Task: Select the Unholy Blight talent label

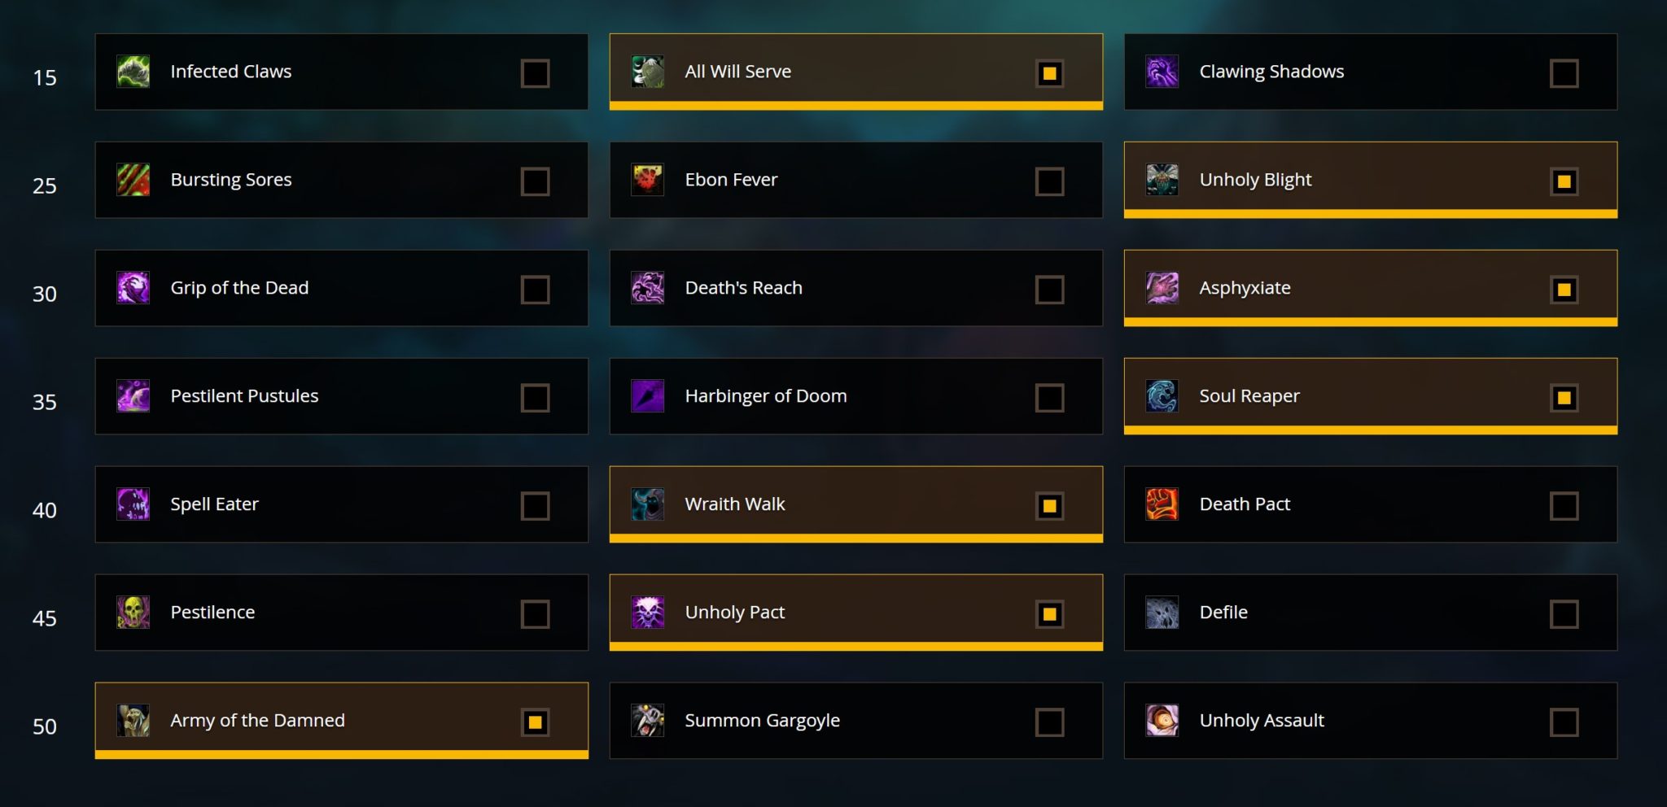Action: click(x=1255, y=180)
